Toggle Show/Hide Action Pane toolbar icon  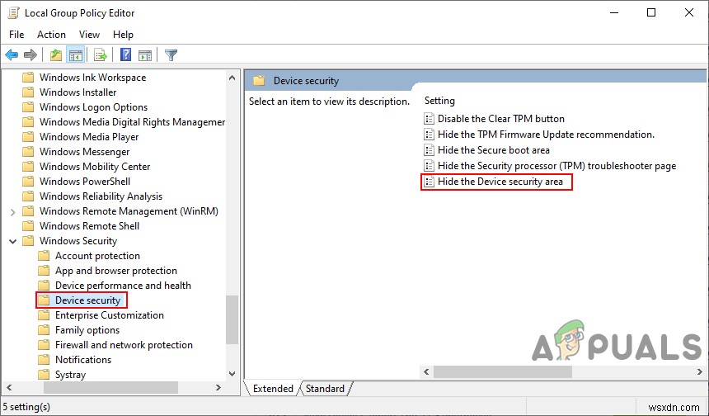tap(145, 55)
